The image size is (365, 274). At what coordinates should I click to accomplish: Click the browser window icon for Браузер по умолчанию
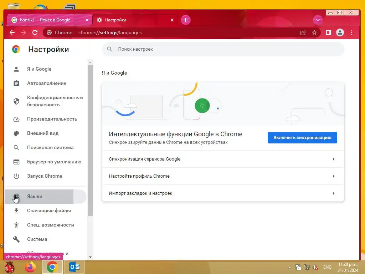tap(16, 162)
